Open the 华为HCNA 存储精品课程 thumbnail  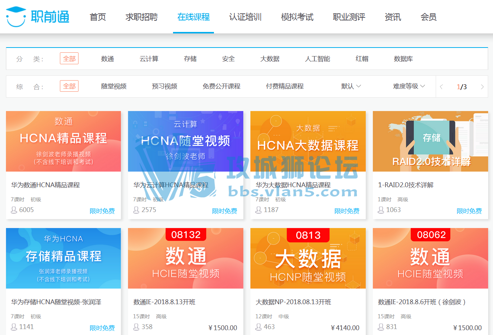(x=63, y=258)
